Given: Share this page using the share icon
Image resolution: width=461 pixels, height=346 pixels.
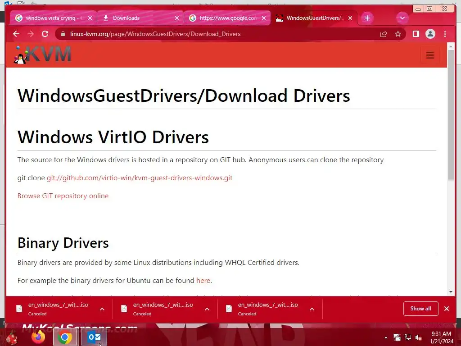Looking at the screenshot, I should click(x=384, y=34).
